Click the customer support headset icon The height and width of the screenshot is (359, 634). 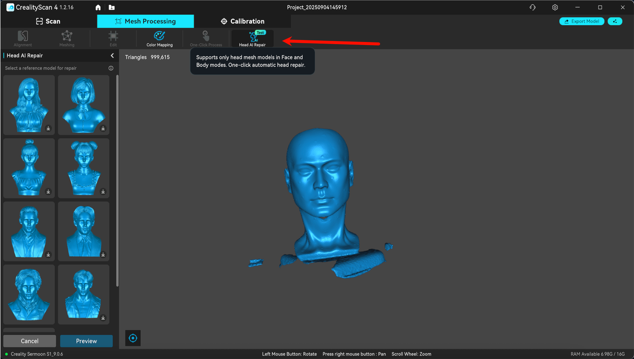(532, 7)
